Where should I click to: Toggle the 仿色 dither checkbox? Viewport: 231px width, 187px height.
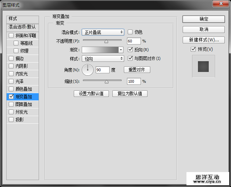(130, 32)
